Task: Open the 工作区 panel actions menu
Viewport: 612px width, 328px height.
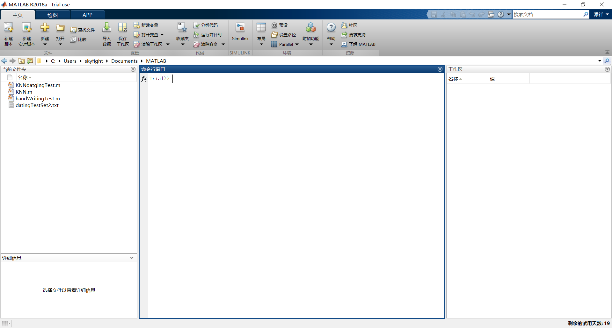Action: (607, 69)
